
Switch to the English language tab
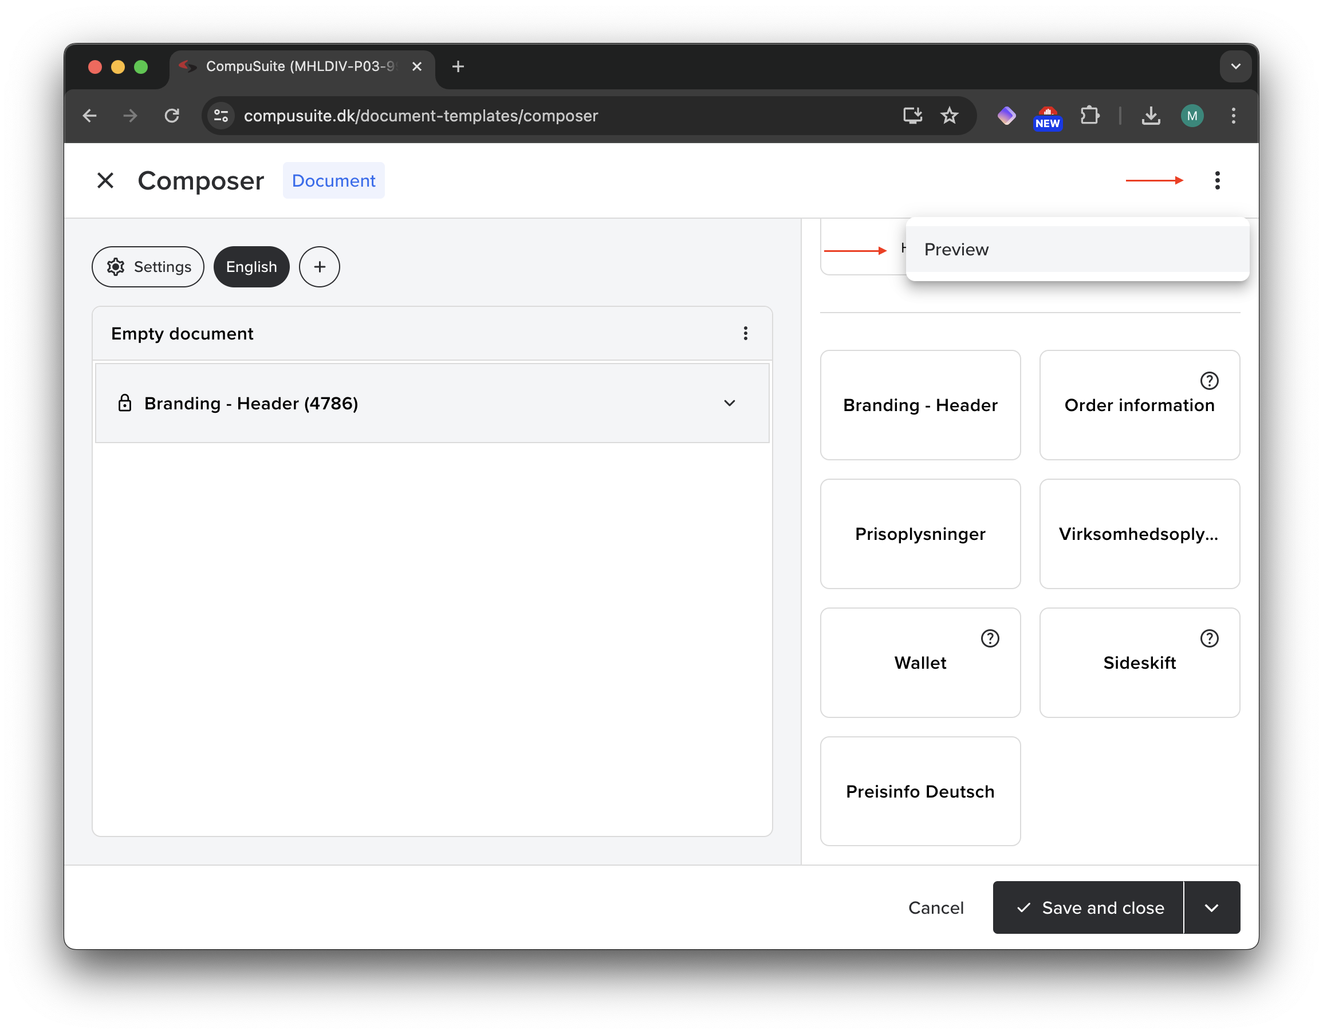(x=251, y=267)
